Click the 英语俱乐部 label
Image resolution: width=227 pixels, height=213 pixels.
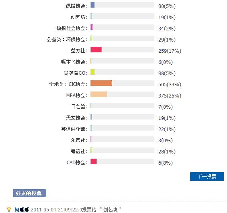pyautogui.click(x=74, y=129)
